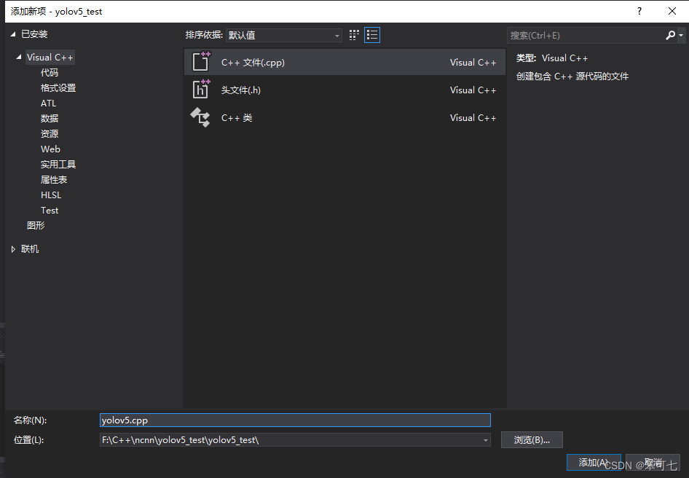The image size is (689, 478).
Task: Click the 联机 section label
Action: pyautogui.click(x=30, y=249)
